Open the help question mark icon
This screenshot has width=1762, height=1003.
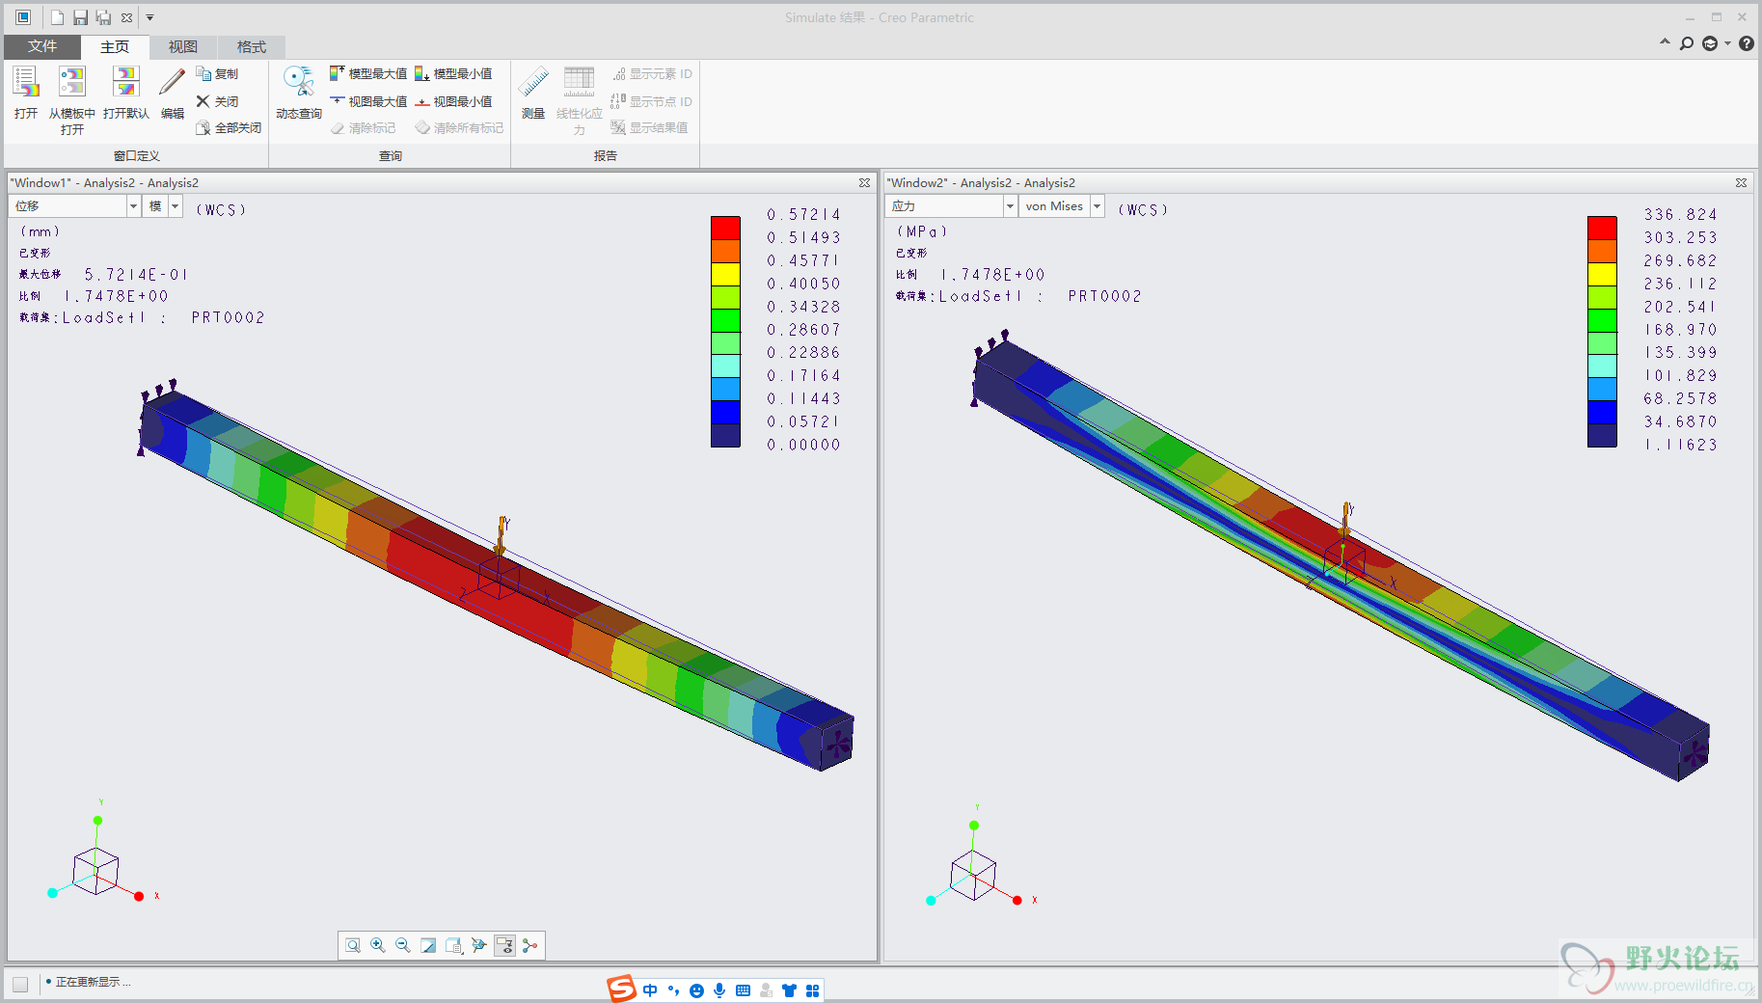point(1747,43)
